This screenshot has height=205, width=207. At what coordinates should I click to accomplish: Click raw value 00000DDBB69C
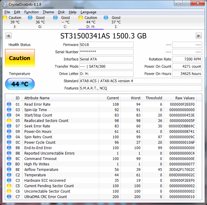pos(182,126)
